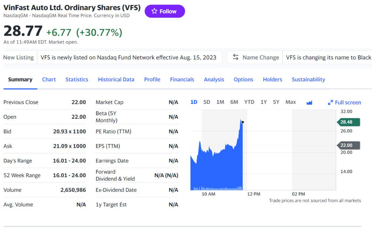Go to Historical Data tab
The image size is (372, 229).
click(116, 79)
